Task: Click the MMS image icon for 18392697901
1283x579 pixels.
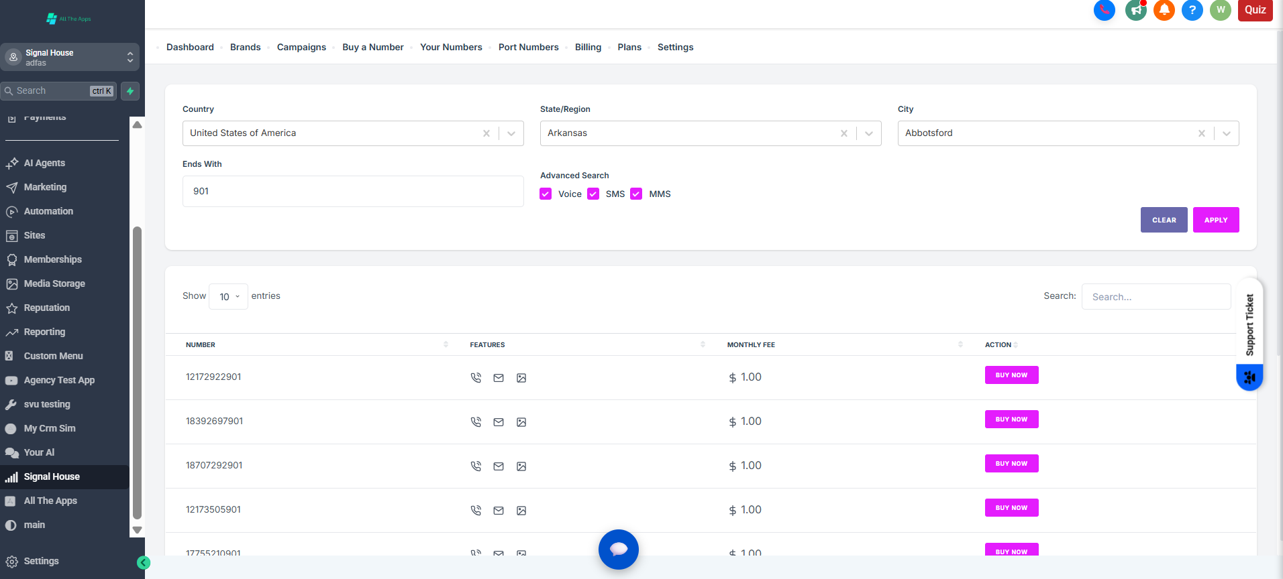Action: [521, 422]
